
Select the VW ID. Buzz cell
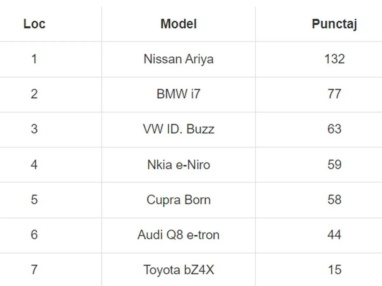pos(178,129)
